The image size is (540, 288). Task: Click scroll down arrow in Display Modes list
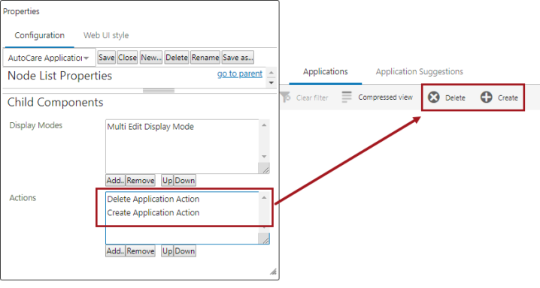click(264, 157)
